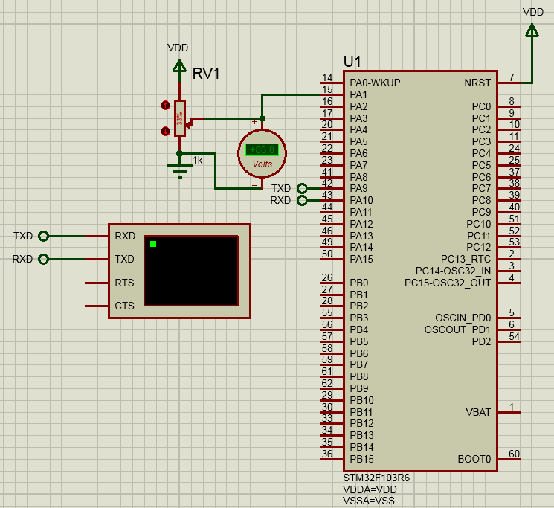This screenshot has height=508, width=554.
Task: Select the PC13_RTC pin label
Action: 466,260
